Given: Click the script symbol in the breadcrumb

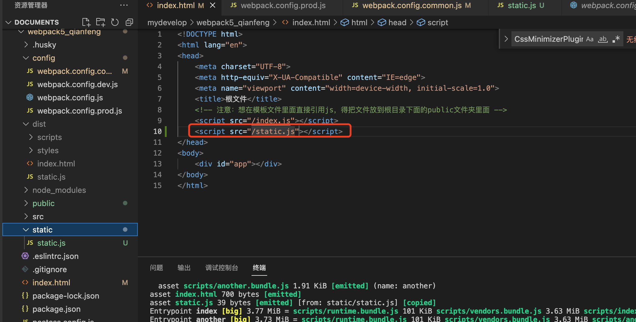Looking at the screenshot, I should coord(438,23).
